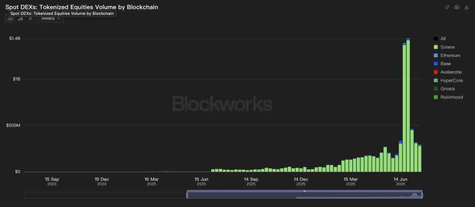The image size is (475, 207).
Task: Click the left handle of range slider
Action: pos(187,195)
